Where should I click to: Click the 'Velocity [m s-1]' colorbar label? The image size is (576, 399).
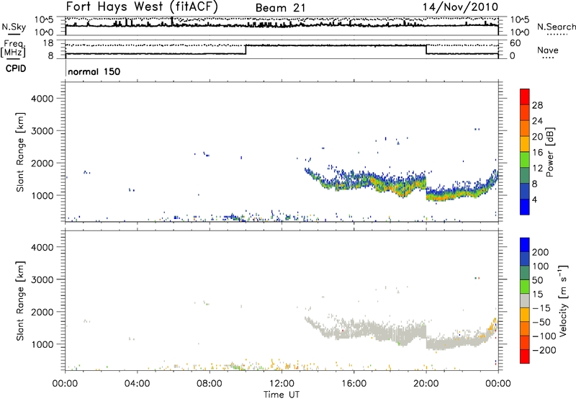tap(562, 300)
